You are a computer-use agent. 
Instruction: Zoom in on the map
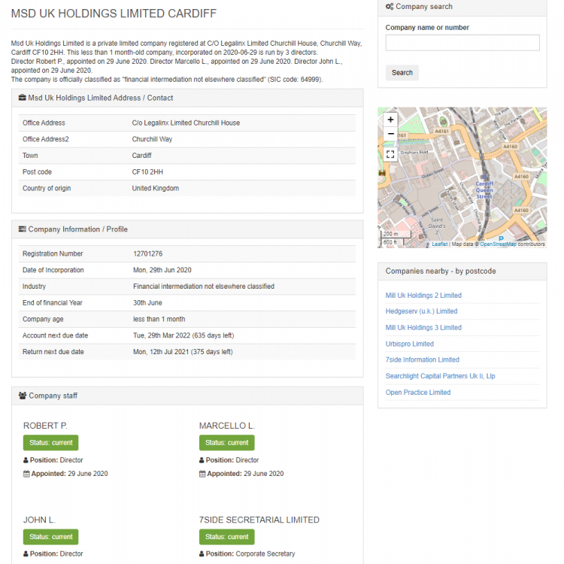point(390,120)
